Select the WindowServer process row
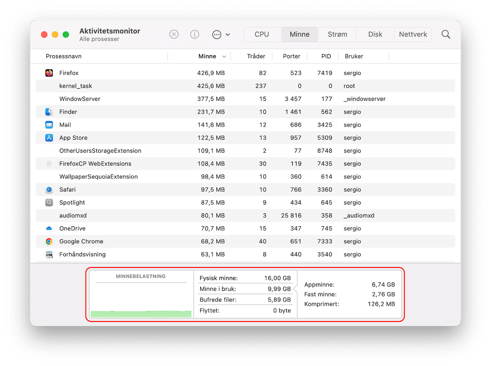This screenshot has height=366, width=491. click(245, 99)
